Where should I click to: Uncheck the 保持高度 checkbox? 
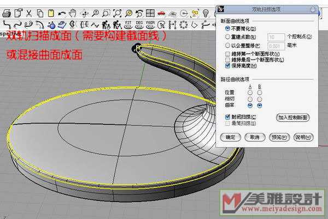(x=227, y=65)
